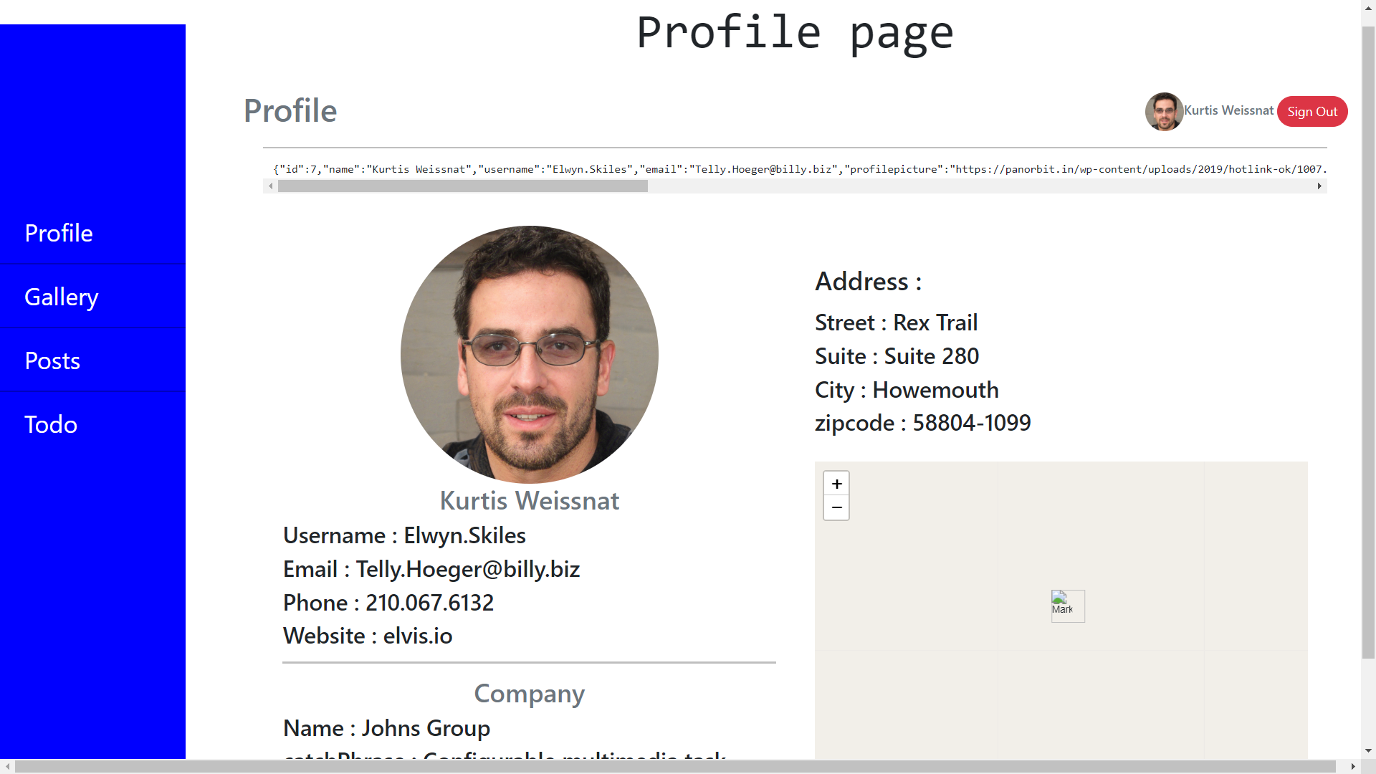Select the map marker

(1067, 606)
